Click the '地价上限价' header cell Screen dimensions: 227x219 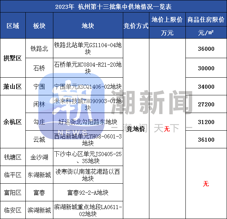[167, 20]
